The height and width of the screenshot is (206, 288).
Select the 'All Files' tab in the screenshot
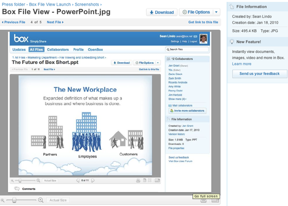[37, 49]
